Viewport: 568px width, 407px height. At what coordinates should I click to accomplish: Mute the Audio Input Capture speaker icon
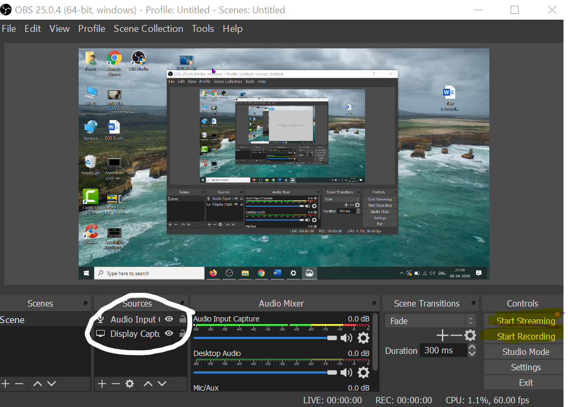[x=346, y=338]
